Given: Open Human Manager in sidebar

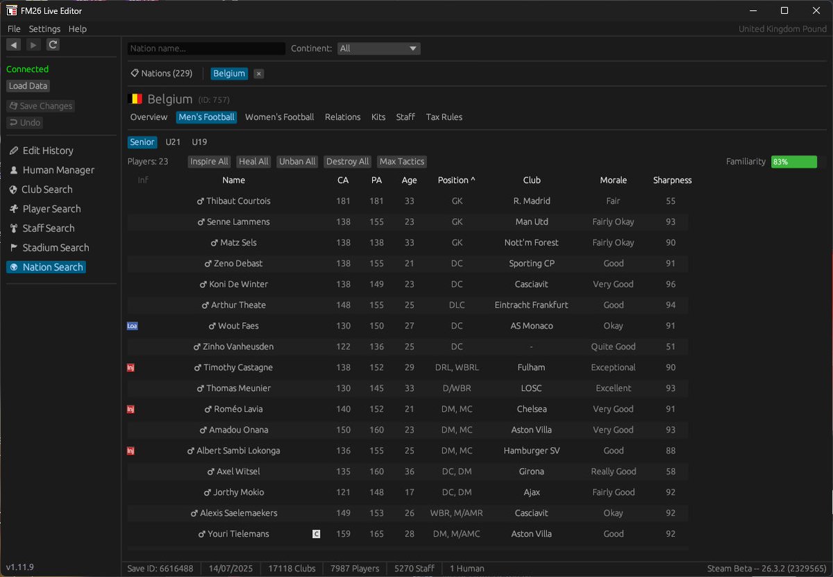Looking at the screenshot, I should [x=51, y=170].
